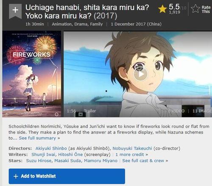Browse the Animation genre

click(62, 24)
